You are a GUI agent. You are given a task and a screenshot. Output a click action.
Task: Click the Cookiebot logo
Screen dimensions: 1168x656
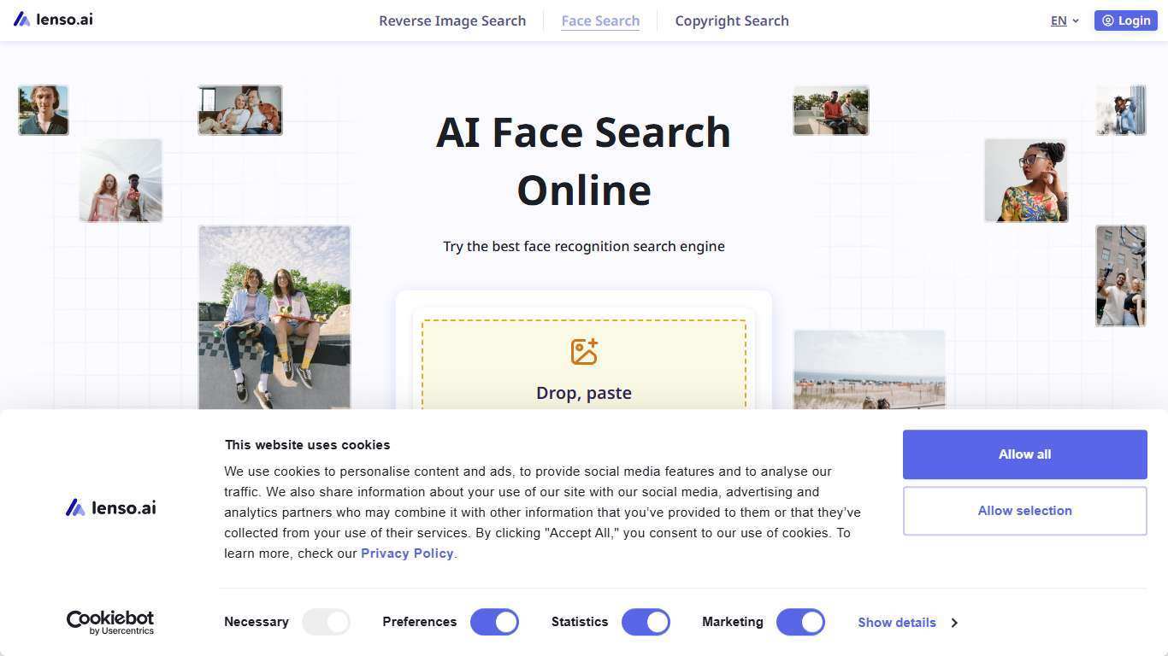click(x=109, y=622)
